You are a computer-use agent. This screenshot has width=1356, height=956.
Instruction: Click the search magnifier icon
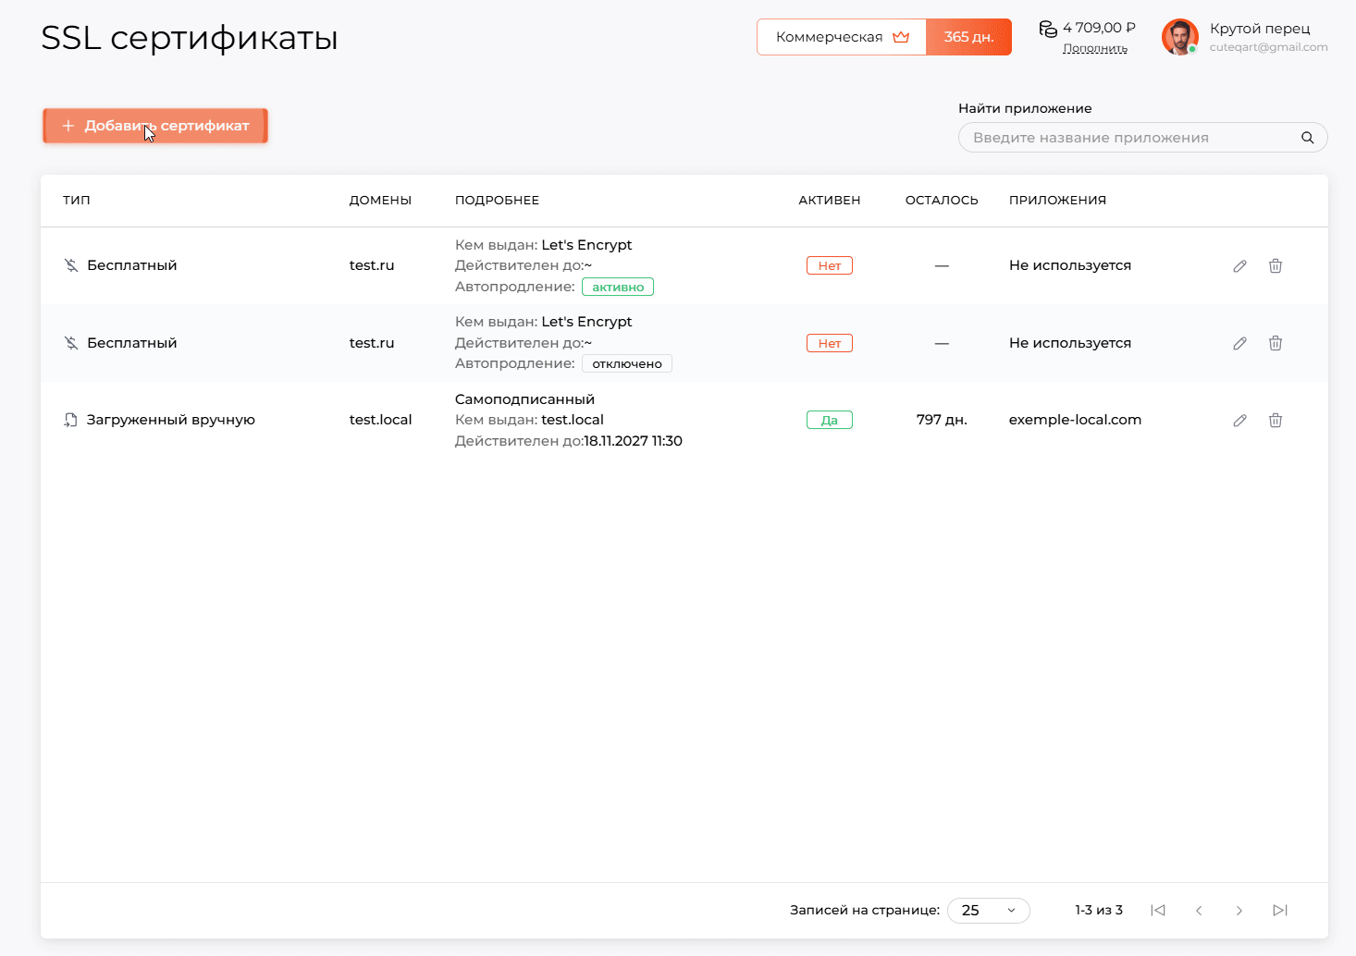pyautogui.click(x=1308, y=138)
